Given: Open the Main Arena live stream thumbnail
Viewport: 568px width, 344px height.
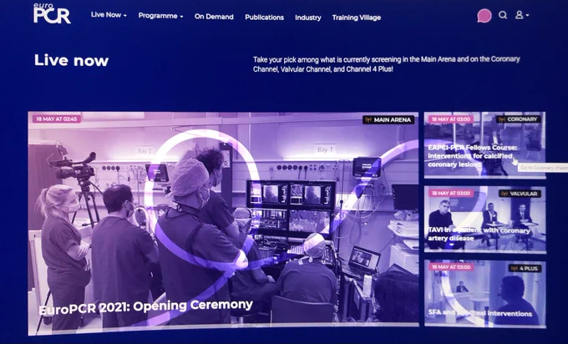Looking at the screenshot, I should (x=224, y=223).
